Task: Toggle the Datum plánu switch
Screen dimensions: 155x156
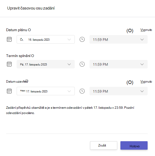Action: 130,31
